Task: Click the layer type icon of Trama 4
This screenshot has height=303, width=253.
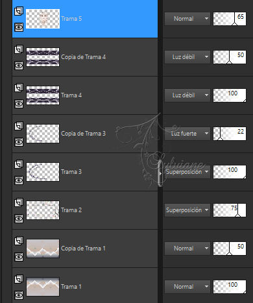Action: [19, 88]
